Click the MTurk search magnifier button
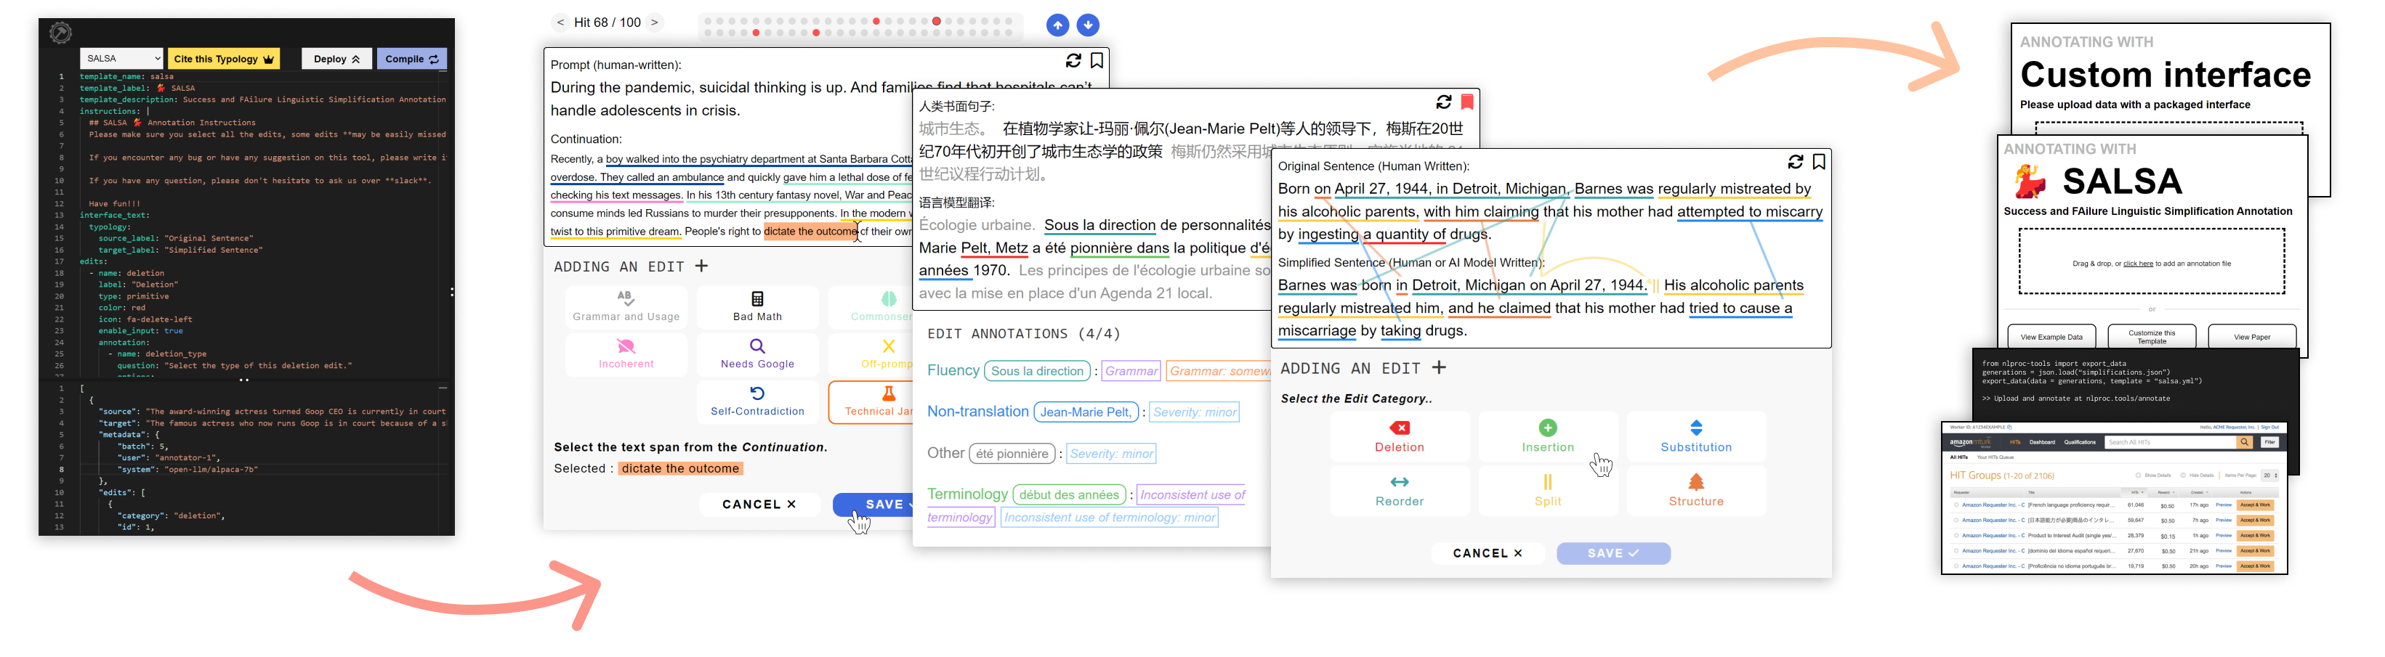This screenshot has height=657, width=2385. 2244,442
